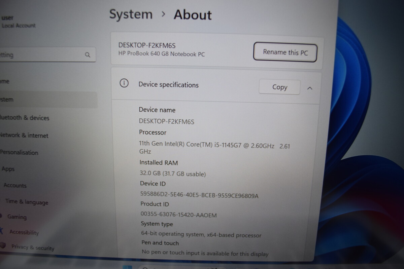Collapse the Device specifications section chevron

click(x=310, y=88)
